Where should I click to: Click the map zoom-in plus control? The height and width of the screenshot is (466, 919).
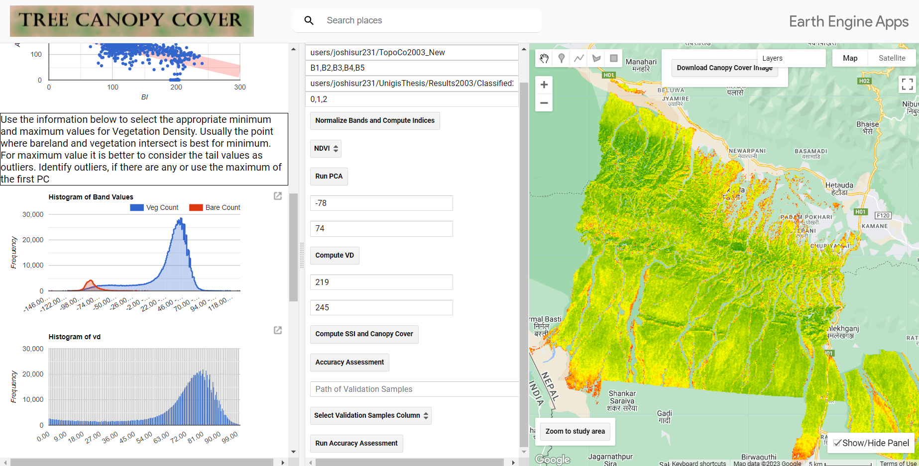tap(544, 84)
